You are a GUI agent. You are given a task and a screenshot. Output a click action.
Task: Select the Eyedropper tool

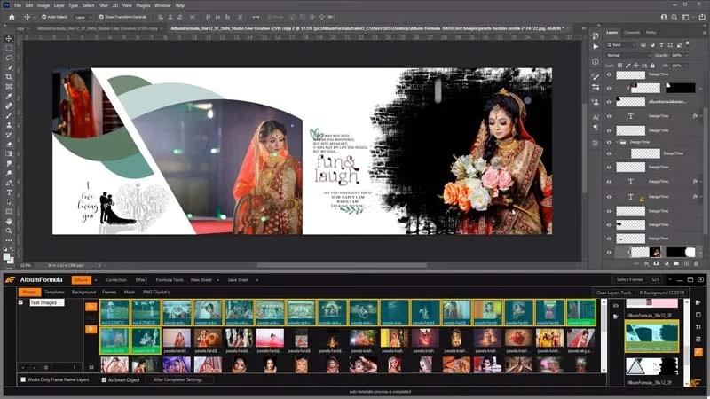coord(9,97)
